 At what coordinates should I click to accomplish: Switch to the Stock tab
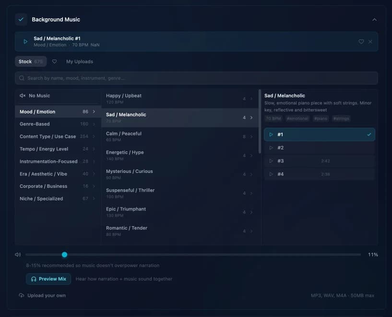click(x=31, y=61)
